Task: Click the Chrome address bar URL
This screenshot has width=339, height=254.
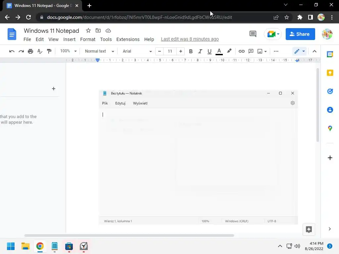Action: 139,17
